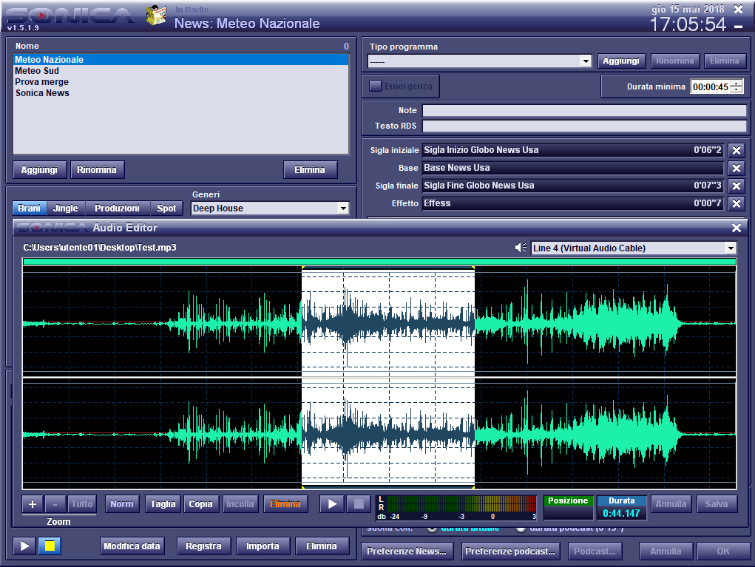Switch to the Spot tab

(166, 208)
